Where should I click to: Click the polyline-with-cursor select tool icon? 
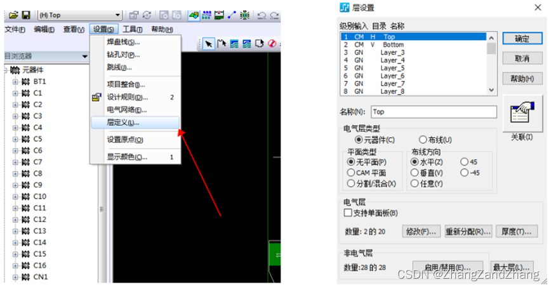point(222,44)
